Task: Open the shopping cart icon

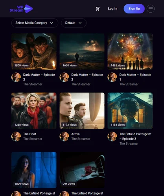Action: 98,9
